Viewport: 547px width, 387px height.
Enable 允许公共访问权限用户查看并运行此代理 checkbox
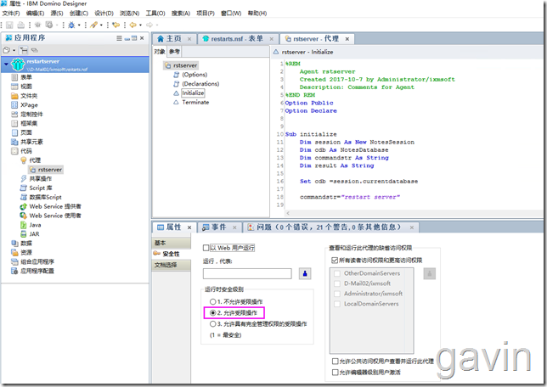click(x=336, y=361)
